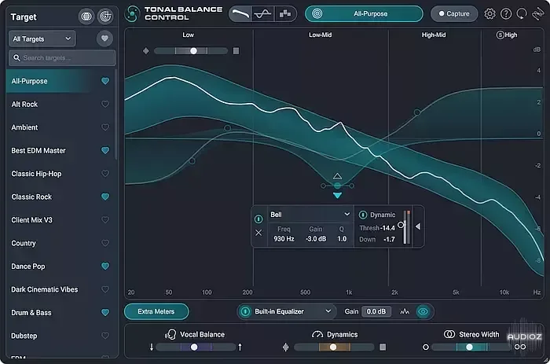Open the Bell filter type dropdown
The height and width of the screenshot is (364, 550).
tap(310, 214)
